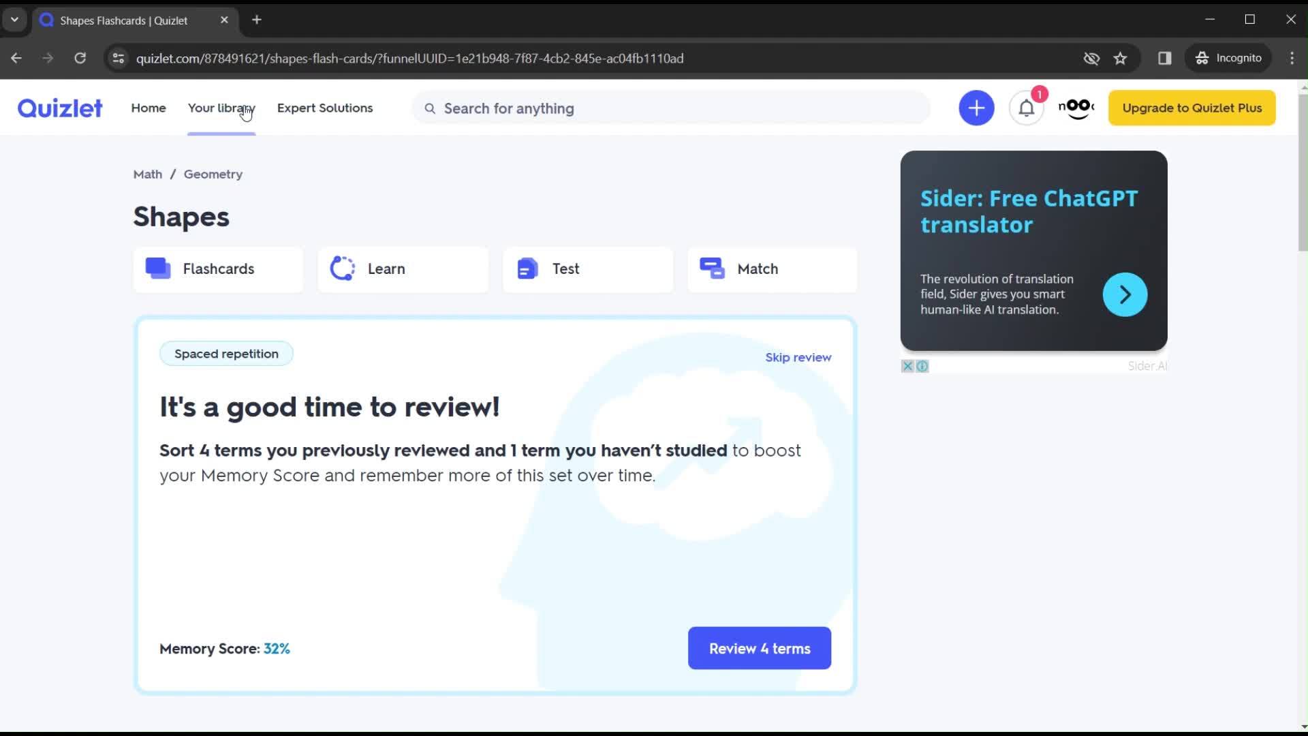Click the Match mode icon
This screenshot has height=736, width=1308.
pos(713,268)
